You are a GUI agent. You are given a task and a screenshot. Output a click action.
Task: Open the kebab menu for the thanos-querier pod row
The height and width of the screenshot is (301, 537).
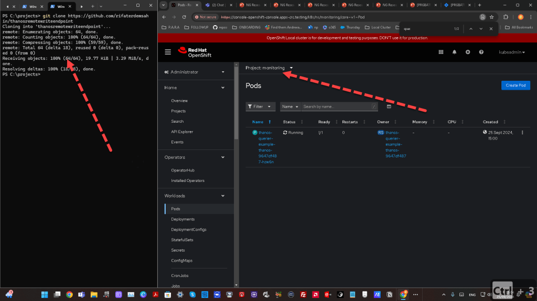pyautogui.click(x=522, y=133)
